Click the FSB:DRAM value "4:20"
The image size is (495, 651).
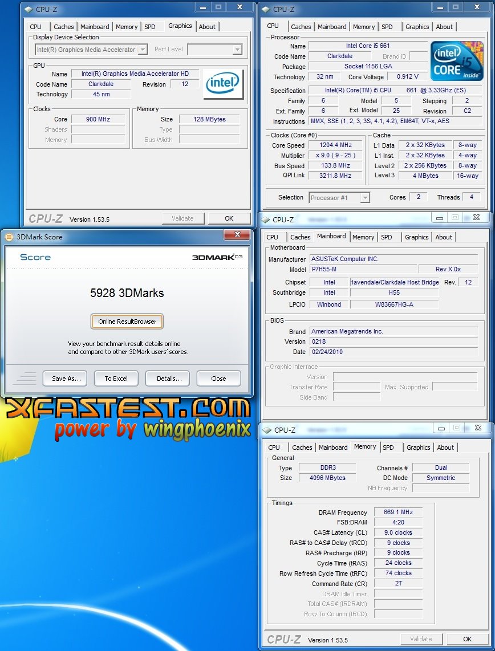click(x=398, y=522)
